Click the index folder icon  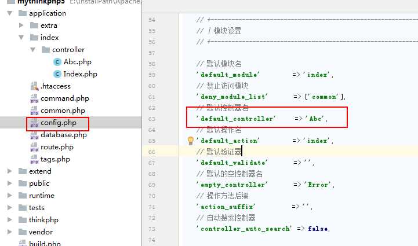tap(34, 37)
